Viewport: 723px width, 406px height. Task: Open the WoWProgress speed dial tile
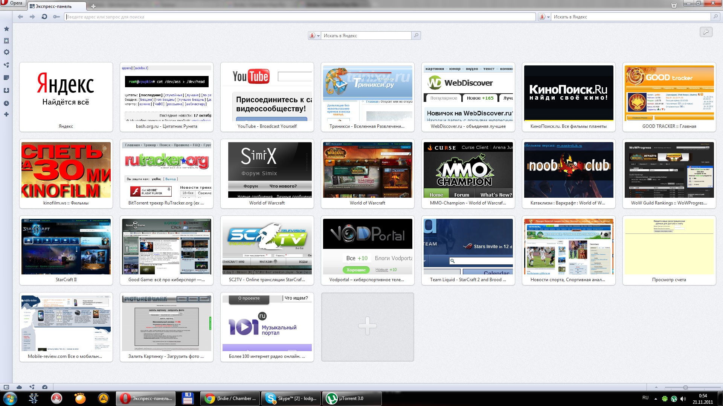click(669, 174)
